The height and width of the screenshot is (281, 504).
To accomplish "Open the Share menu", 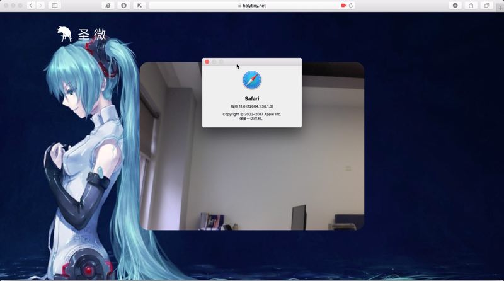I will 471,6.
